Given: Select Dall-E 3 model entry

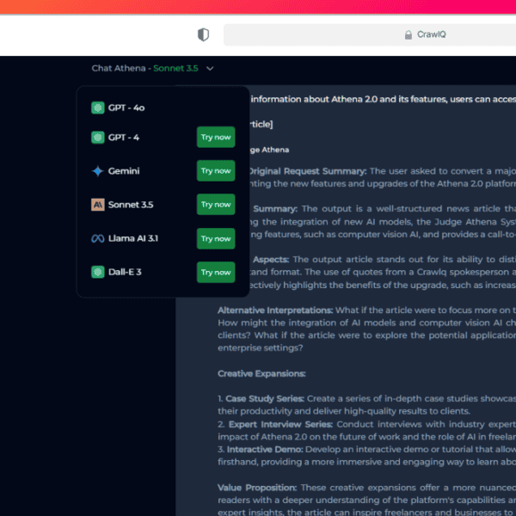Looking at the screenshot, I should (x=125, y=272).
